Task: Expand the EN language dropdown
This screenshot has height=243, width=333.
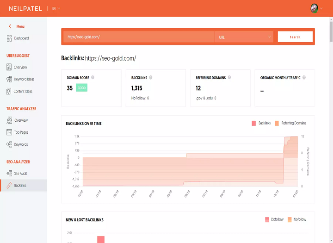Action: click(x=56, y=8)
